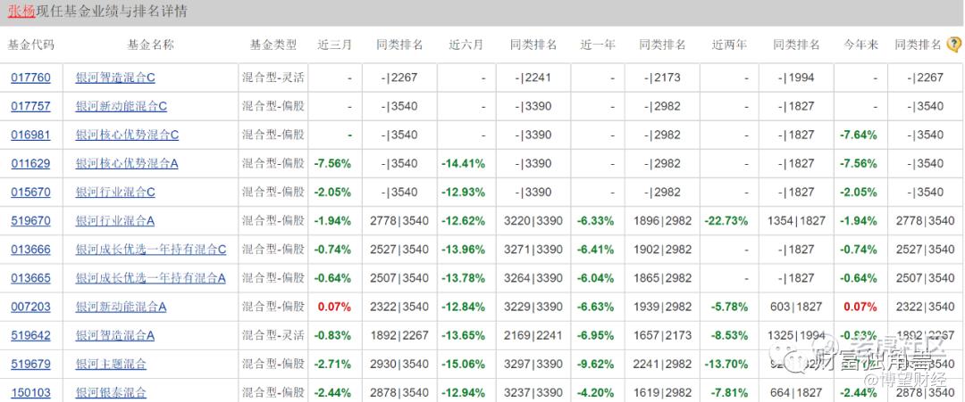
Task: Open fund code link 007203
Action: pyautogui.click(x=30, y=307)
